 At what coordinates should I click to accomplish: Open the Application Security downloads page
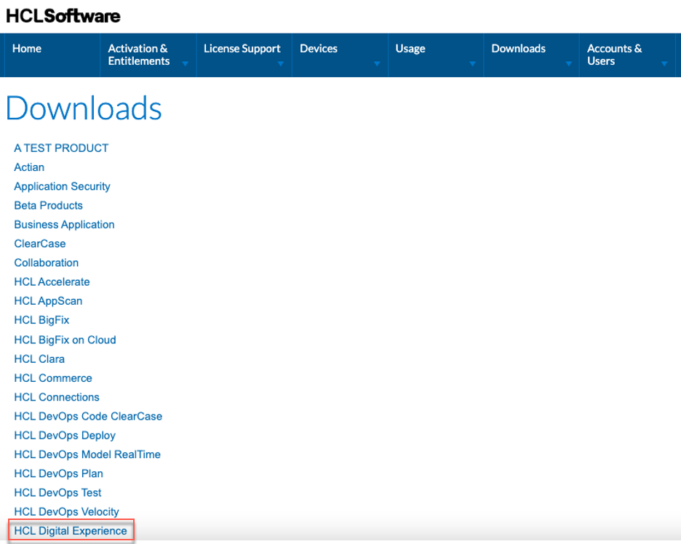pos(62,186)
